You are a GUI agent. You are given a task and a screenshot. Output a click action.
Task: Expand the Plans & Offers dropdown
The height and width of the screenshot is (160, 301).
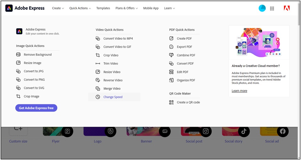(x=127, y=8)
